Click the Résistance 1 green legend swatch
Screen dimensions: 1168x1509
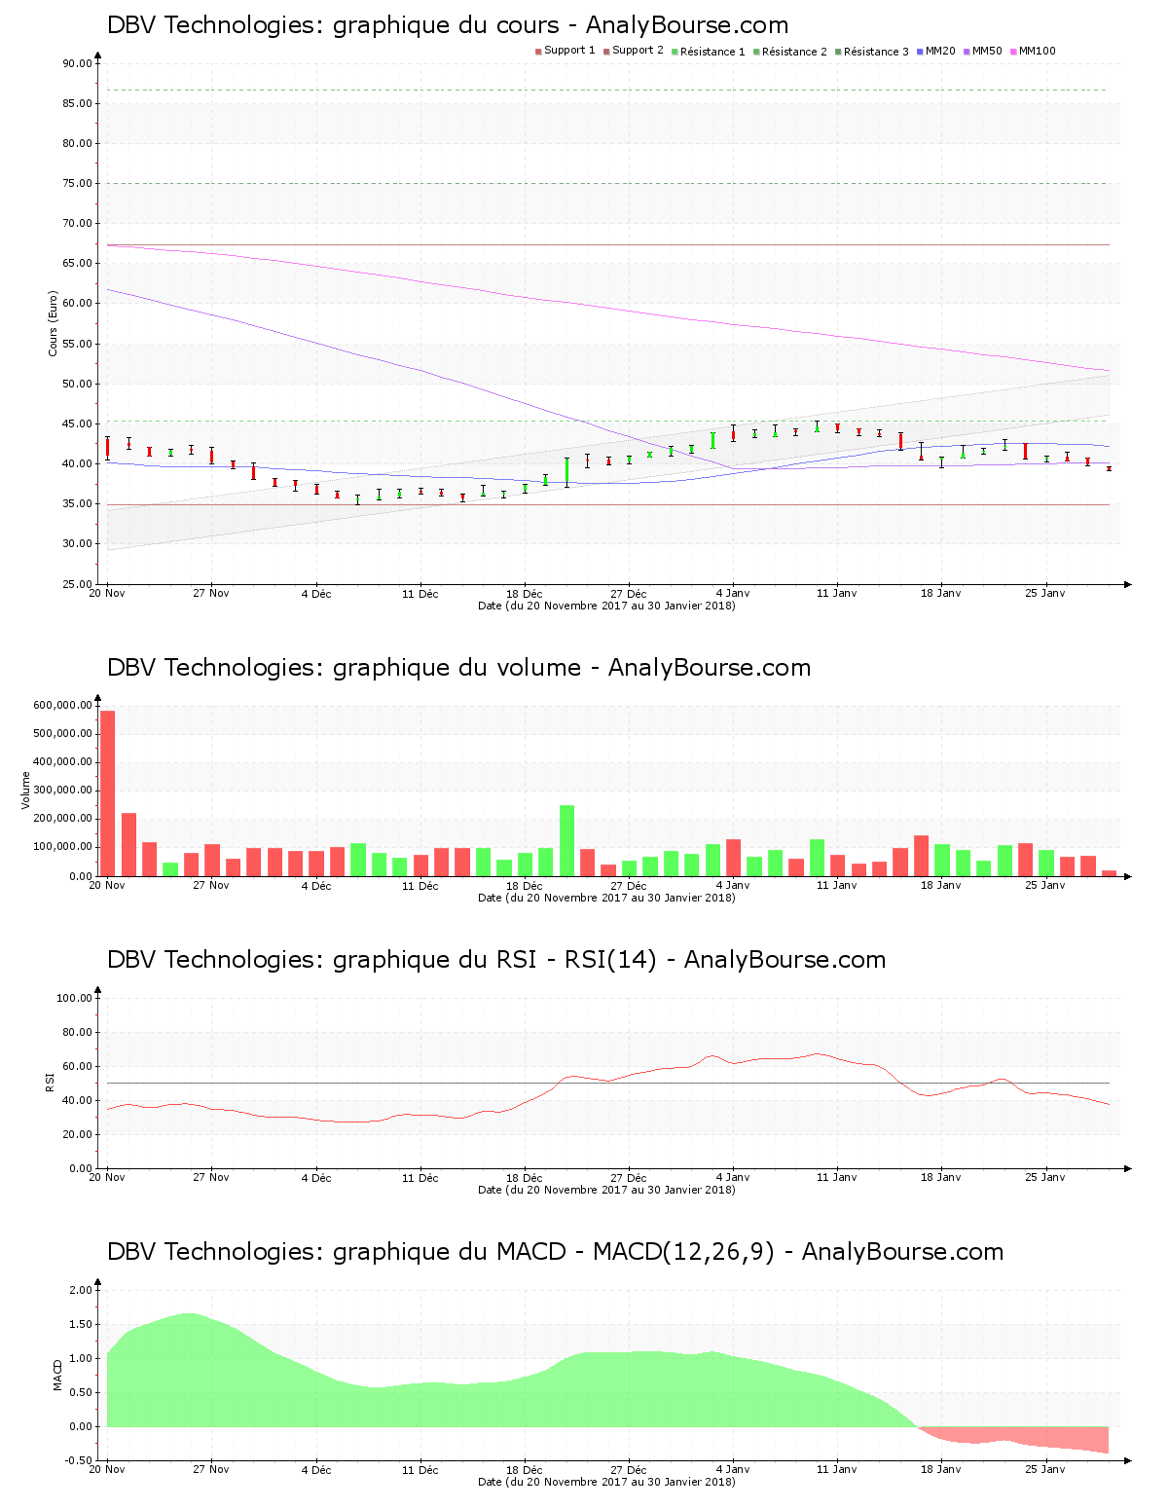click(x=675, y=52)
